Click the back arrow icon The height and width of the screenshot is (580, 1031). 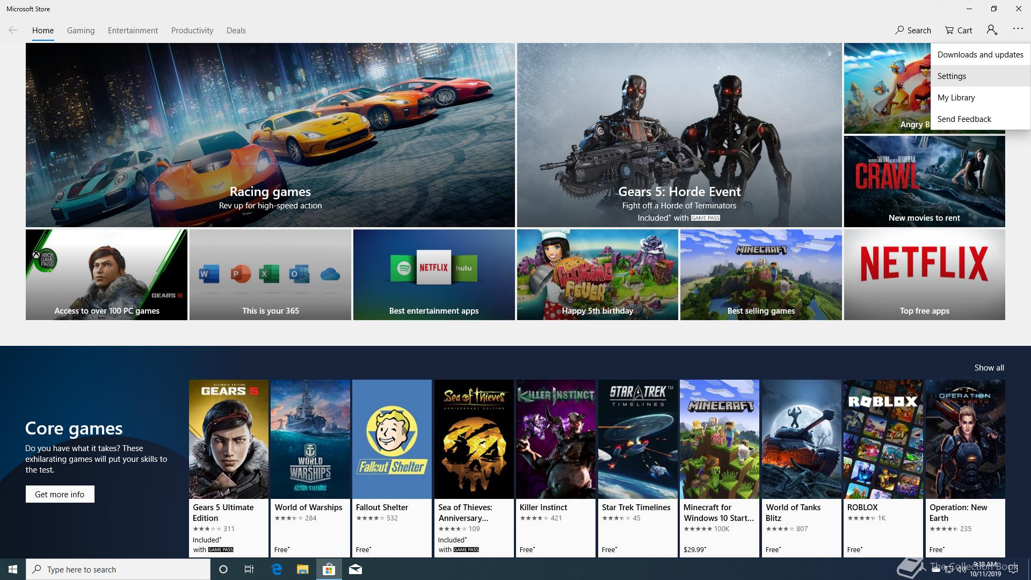pyautogui.click(x=13, y=31)
